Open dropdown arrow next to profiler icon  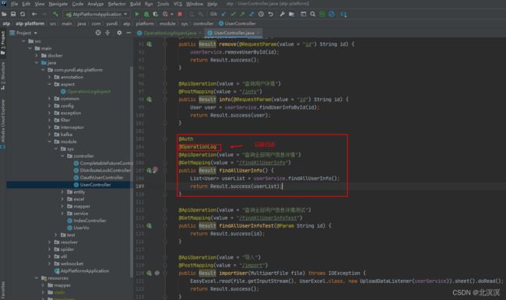pyautogui.click(x=171, y=14)
